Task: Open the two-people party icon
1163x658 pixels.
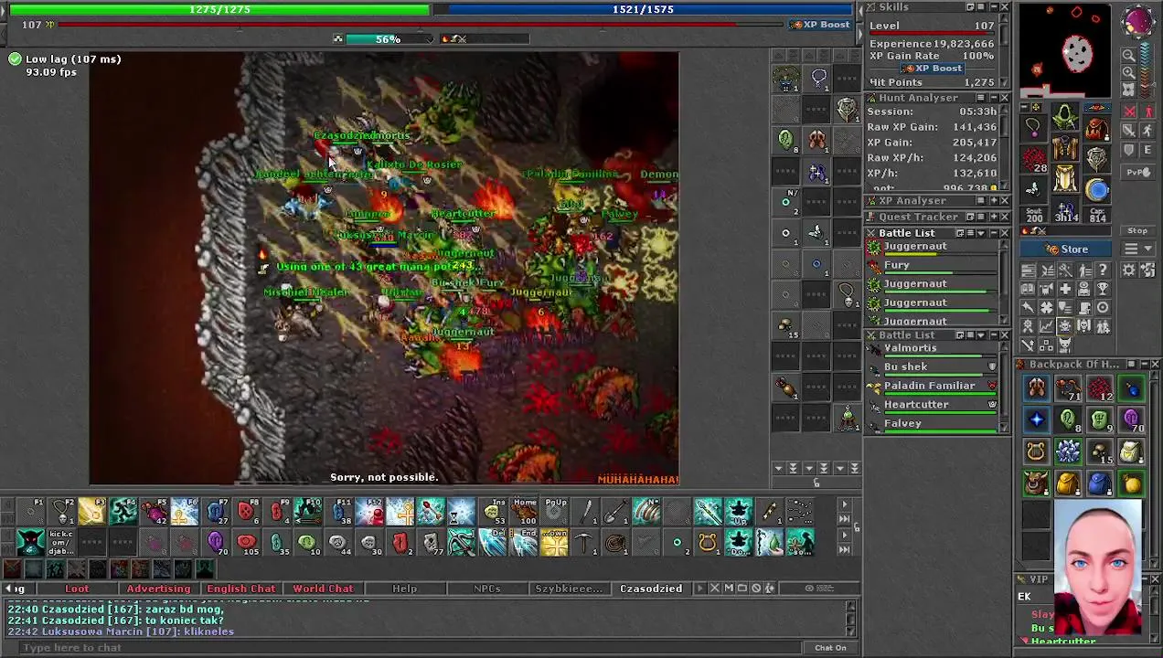Action: click(x=1103, y=325)
